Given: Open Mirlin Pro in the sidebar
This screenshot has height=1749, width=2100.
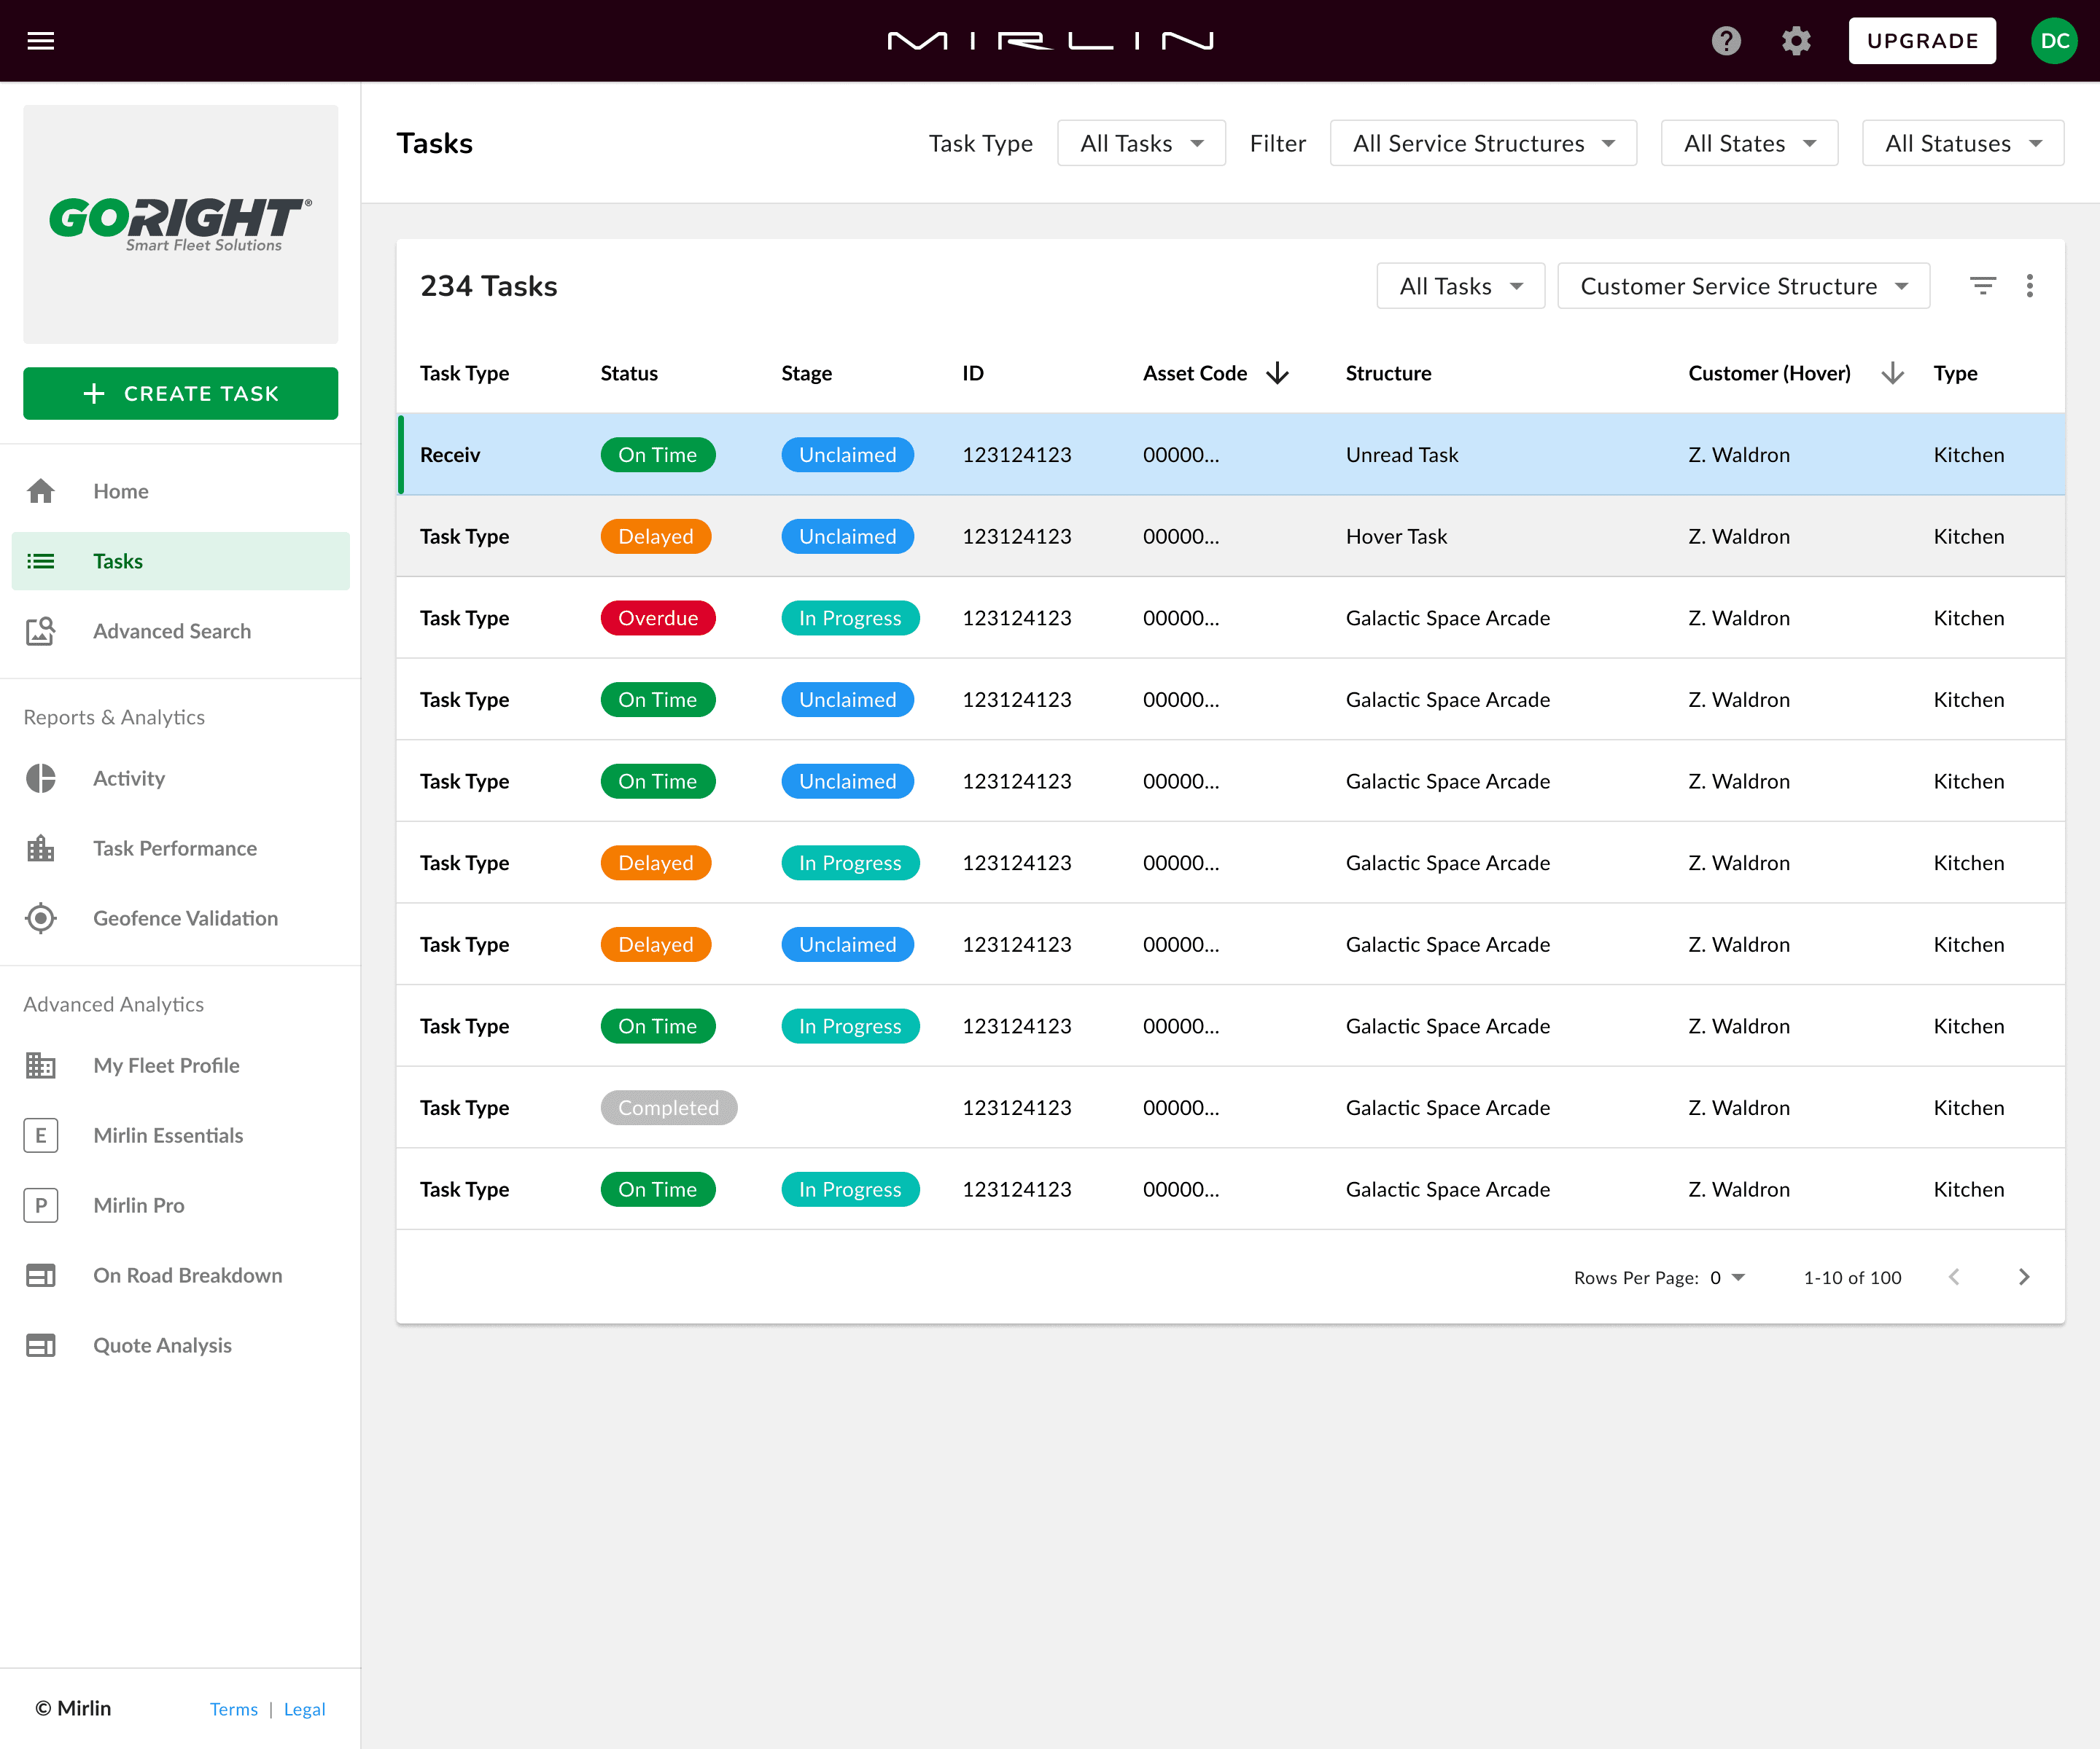Looking at the screenshot, I should [180, 1205].
